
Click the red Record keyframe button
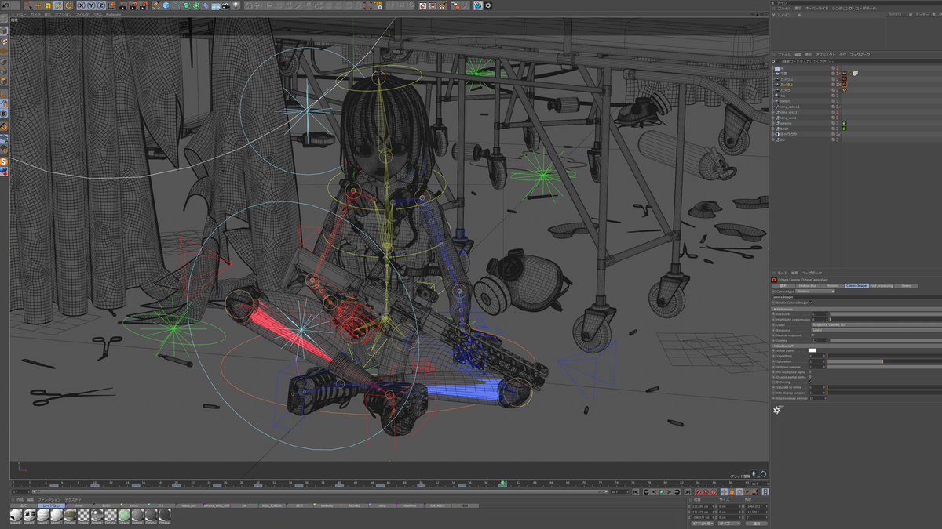tap(698, 492)
